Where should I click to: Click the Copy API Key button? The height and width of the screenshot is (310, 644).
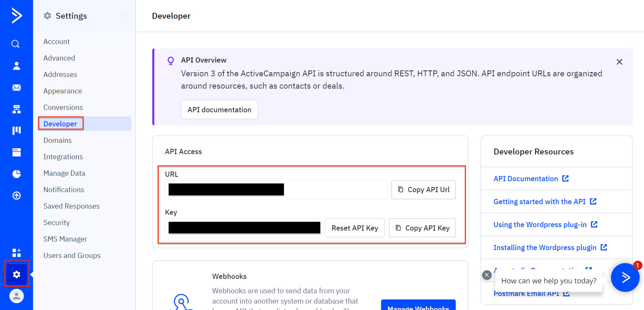coord(422,228)
